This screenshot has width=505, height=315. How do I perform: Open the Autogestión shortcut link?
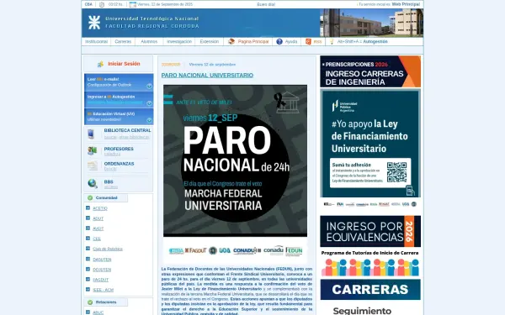[375, 41]
